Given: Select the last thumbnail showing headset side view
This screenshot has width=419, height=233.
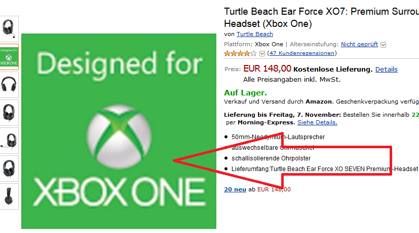Looking at the screenshot, I should pos(10,196).
